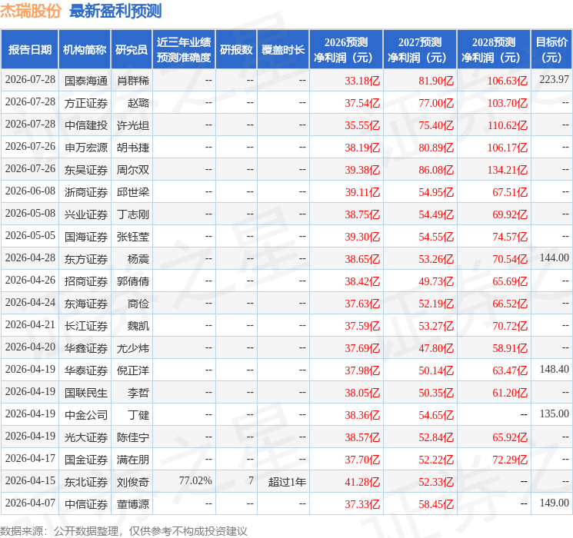Click the 2026-05-05 report date
Viewport: 573px width, 538px height.
(x=30, y=236)
